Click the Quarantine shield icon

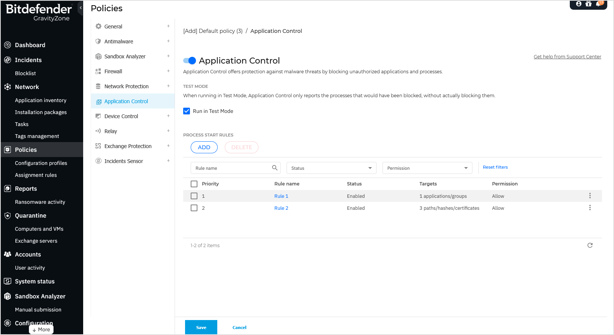pos(7,215)
